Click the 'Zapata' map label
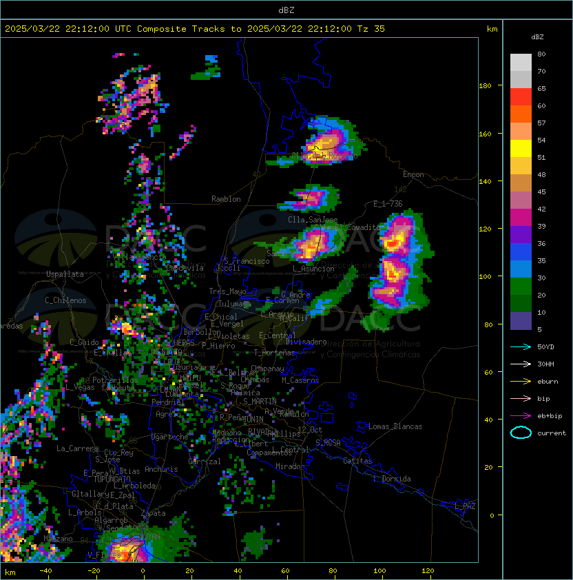This screenshot has height=580, width=573. click(x=153, y=513)
